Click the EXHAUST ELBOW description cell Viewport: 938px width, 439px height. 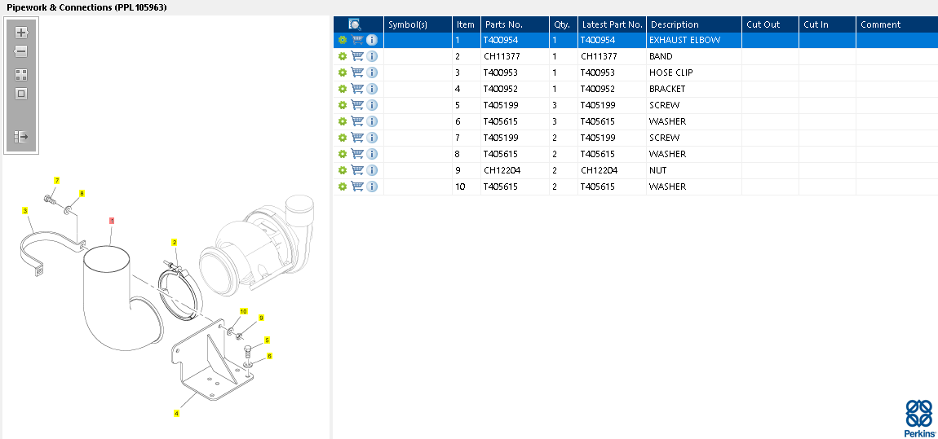click(694, 40)
